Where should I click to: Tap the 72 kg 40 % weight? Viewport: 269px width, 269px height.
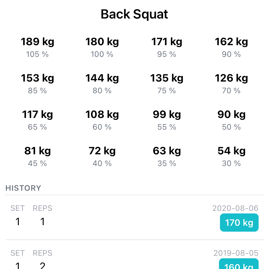[102, 156]
